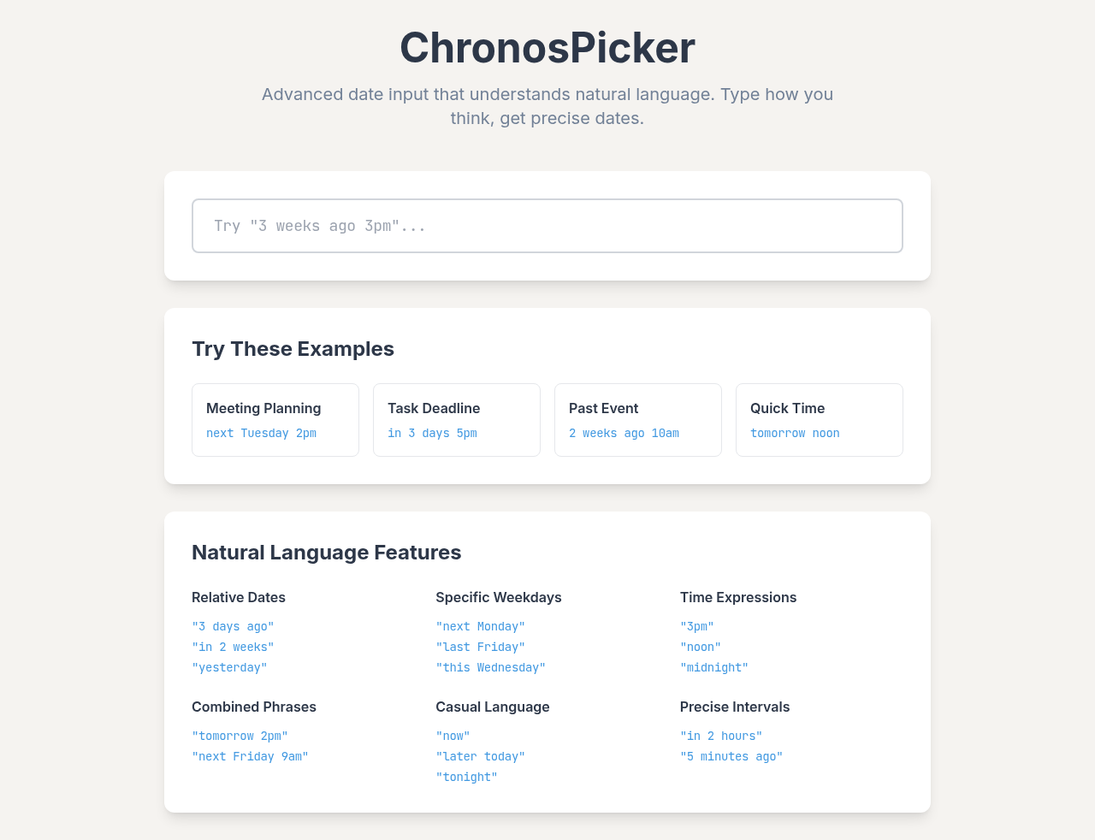1095x840 pixels.
Task: Click the "noon" time expression example
Action: point(700,647)
